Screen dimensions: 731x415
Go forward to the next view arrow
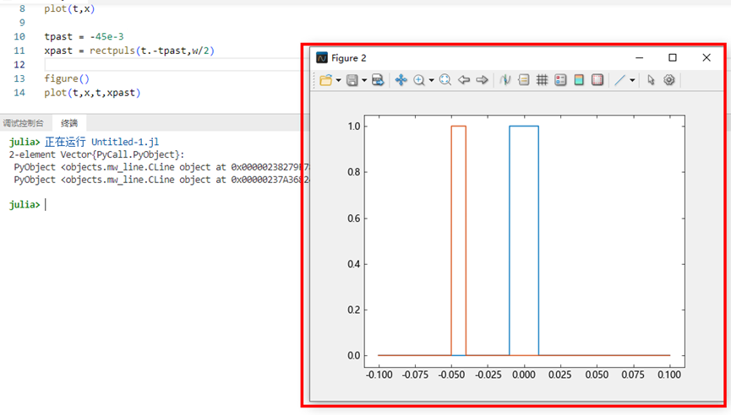point(482,80)
